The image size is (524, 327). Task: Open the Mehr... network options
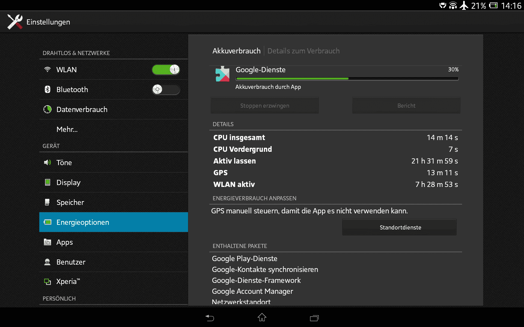click(114, 129)
